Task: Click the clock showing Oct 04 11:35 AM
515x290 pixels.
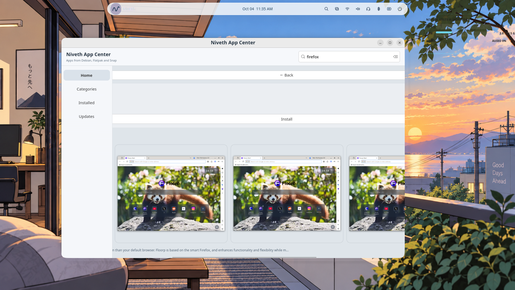Action: pyautogui.click(x=257, y=9)
